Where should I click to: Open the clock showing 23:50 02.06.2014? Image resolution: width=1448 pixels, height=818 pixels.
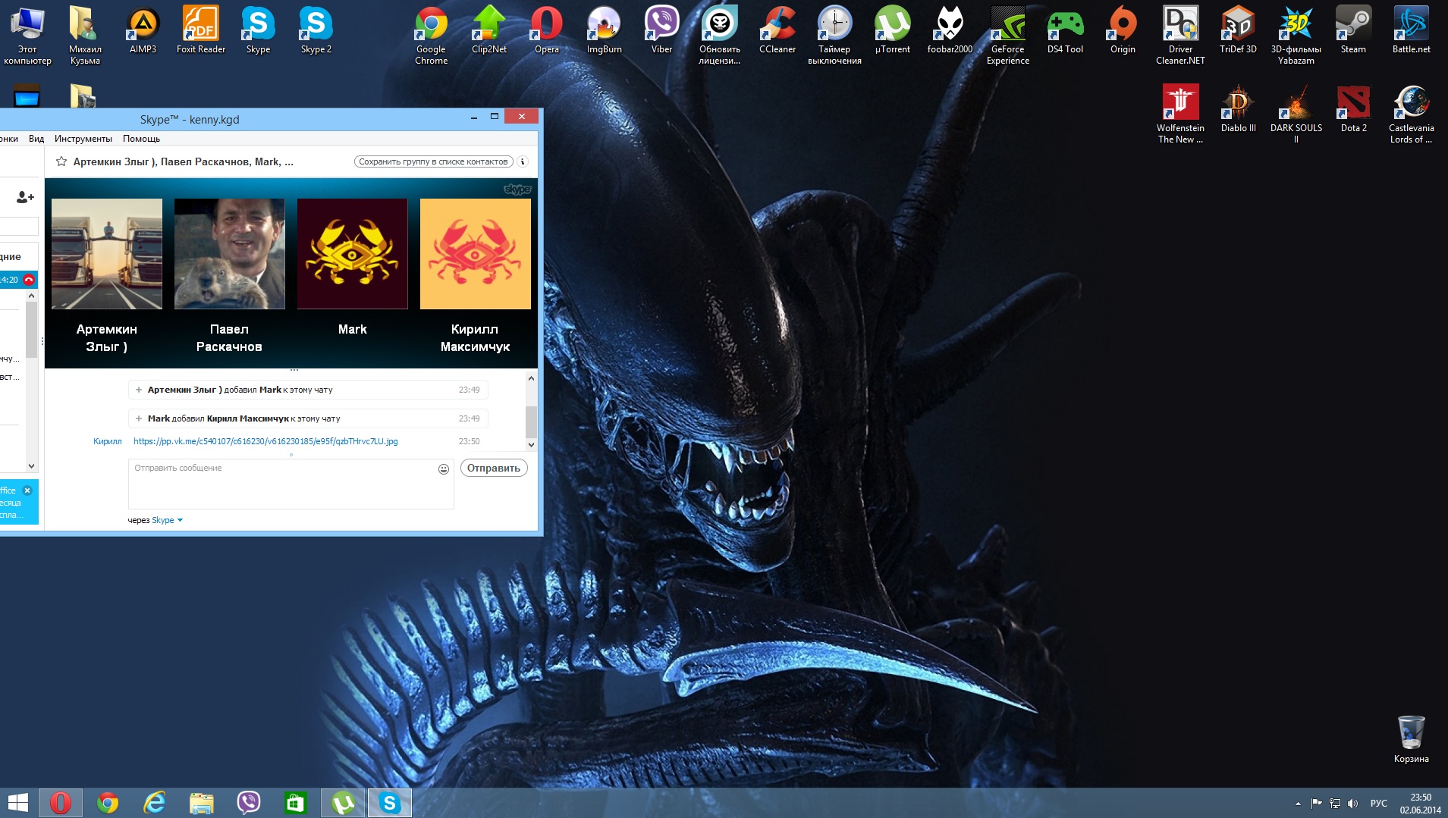pyautogui.click(x=1421, y=804)
